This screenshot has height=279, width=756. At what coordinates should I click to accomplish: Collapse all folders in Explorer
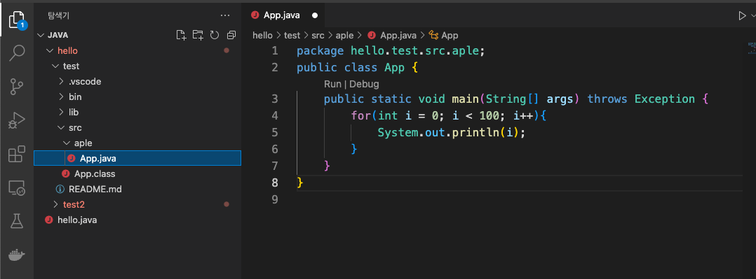231,35
